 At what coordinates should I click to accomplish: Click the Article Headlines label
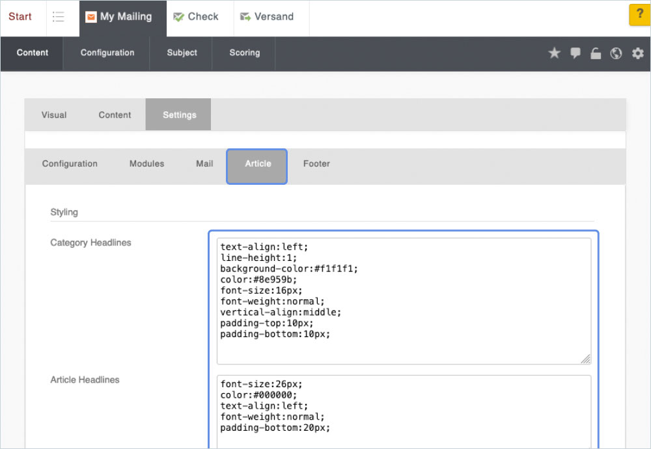click(x=85, y=380)
